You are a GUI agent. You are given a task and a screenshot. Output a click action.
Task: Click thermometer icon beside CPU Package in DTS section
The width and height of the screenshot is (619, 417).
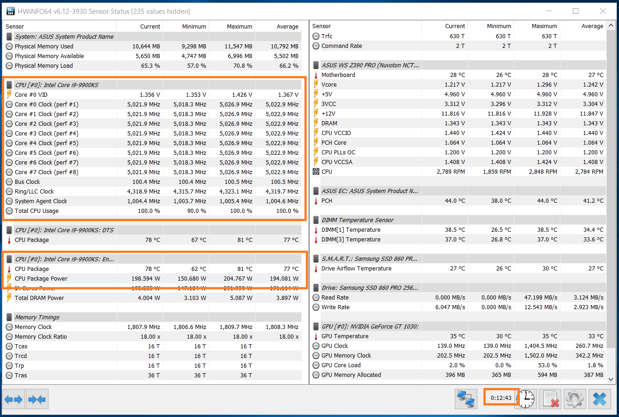tap(9, 240)
